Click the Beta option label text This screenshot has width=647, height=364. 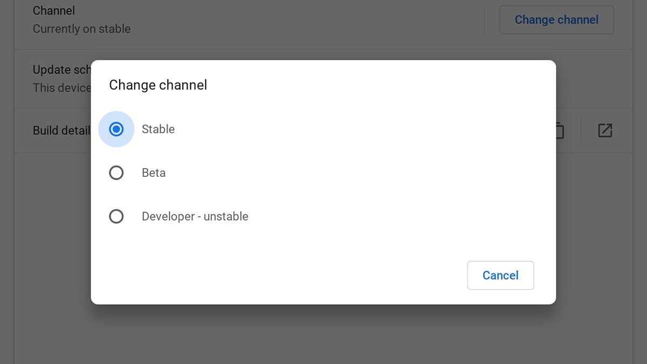click(x=153, y=173)
